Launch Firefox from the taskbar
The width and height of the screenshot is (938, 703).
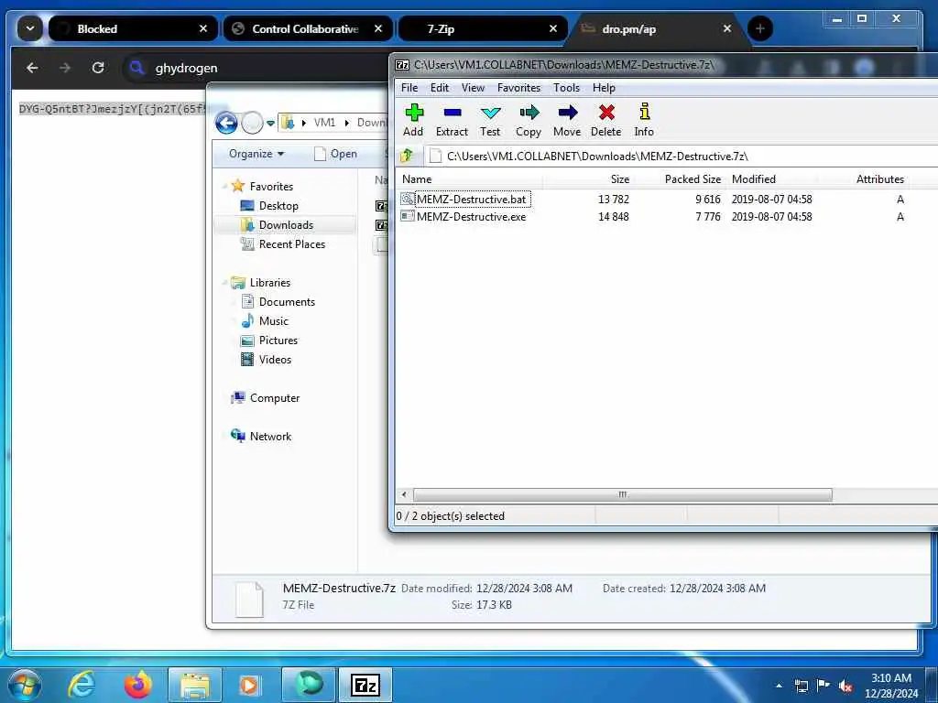(x=138, y=685)
